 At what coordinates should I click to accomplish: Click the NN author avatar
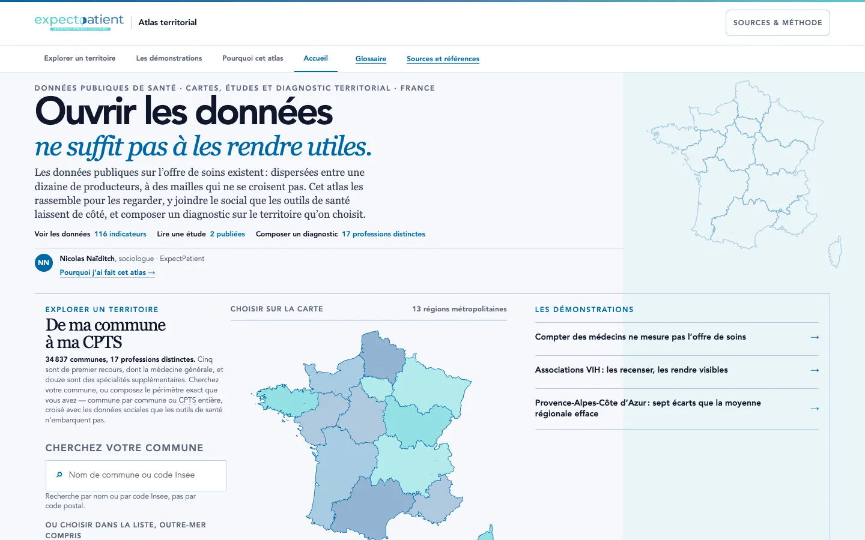44,263
